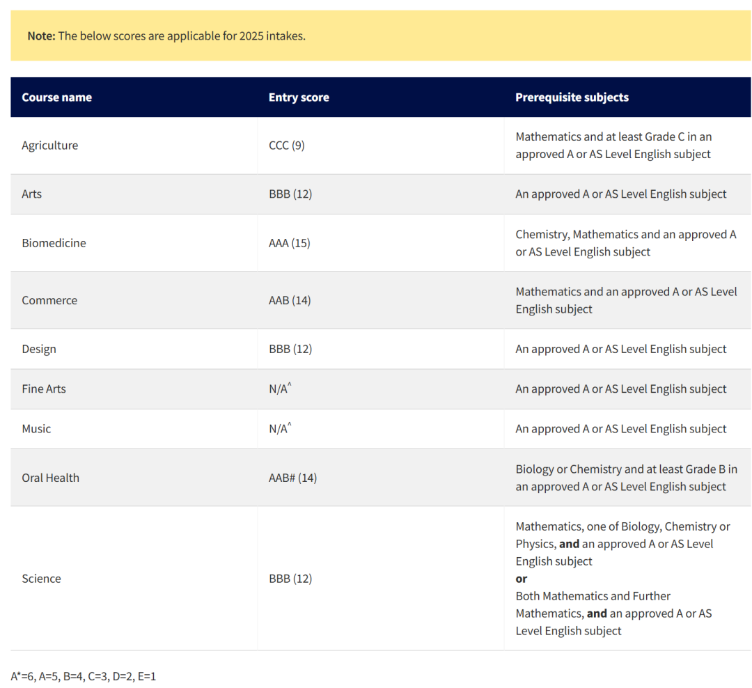The height and width of the screenshot is (688, 752).
Task: Select the Design course name
Action: coord(39,349)
